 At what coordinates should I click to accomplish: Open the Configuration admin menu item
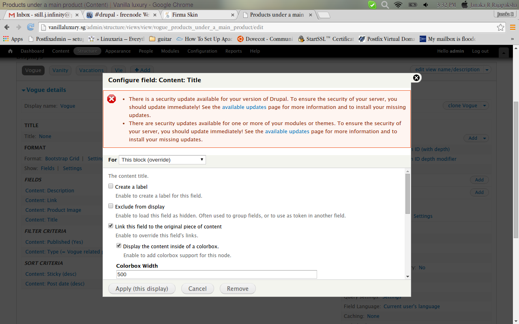point(202,51)
